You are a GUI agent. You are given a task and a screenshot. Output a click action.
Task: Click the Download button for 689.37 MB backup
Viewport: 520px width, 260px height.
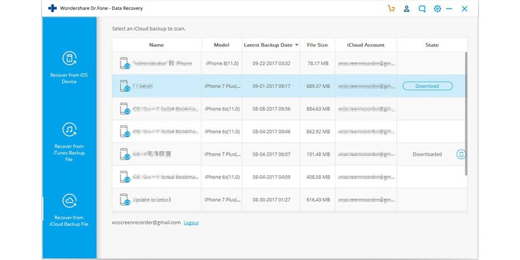pyautogui.click(x=427, y=86)
